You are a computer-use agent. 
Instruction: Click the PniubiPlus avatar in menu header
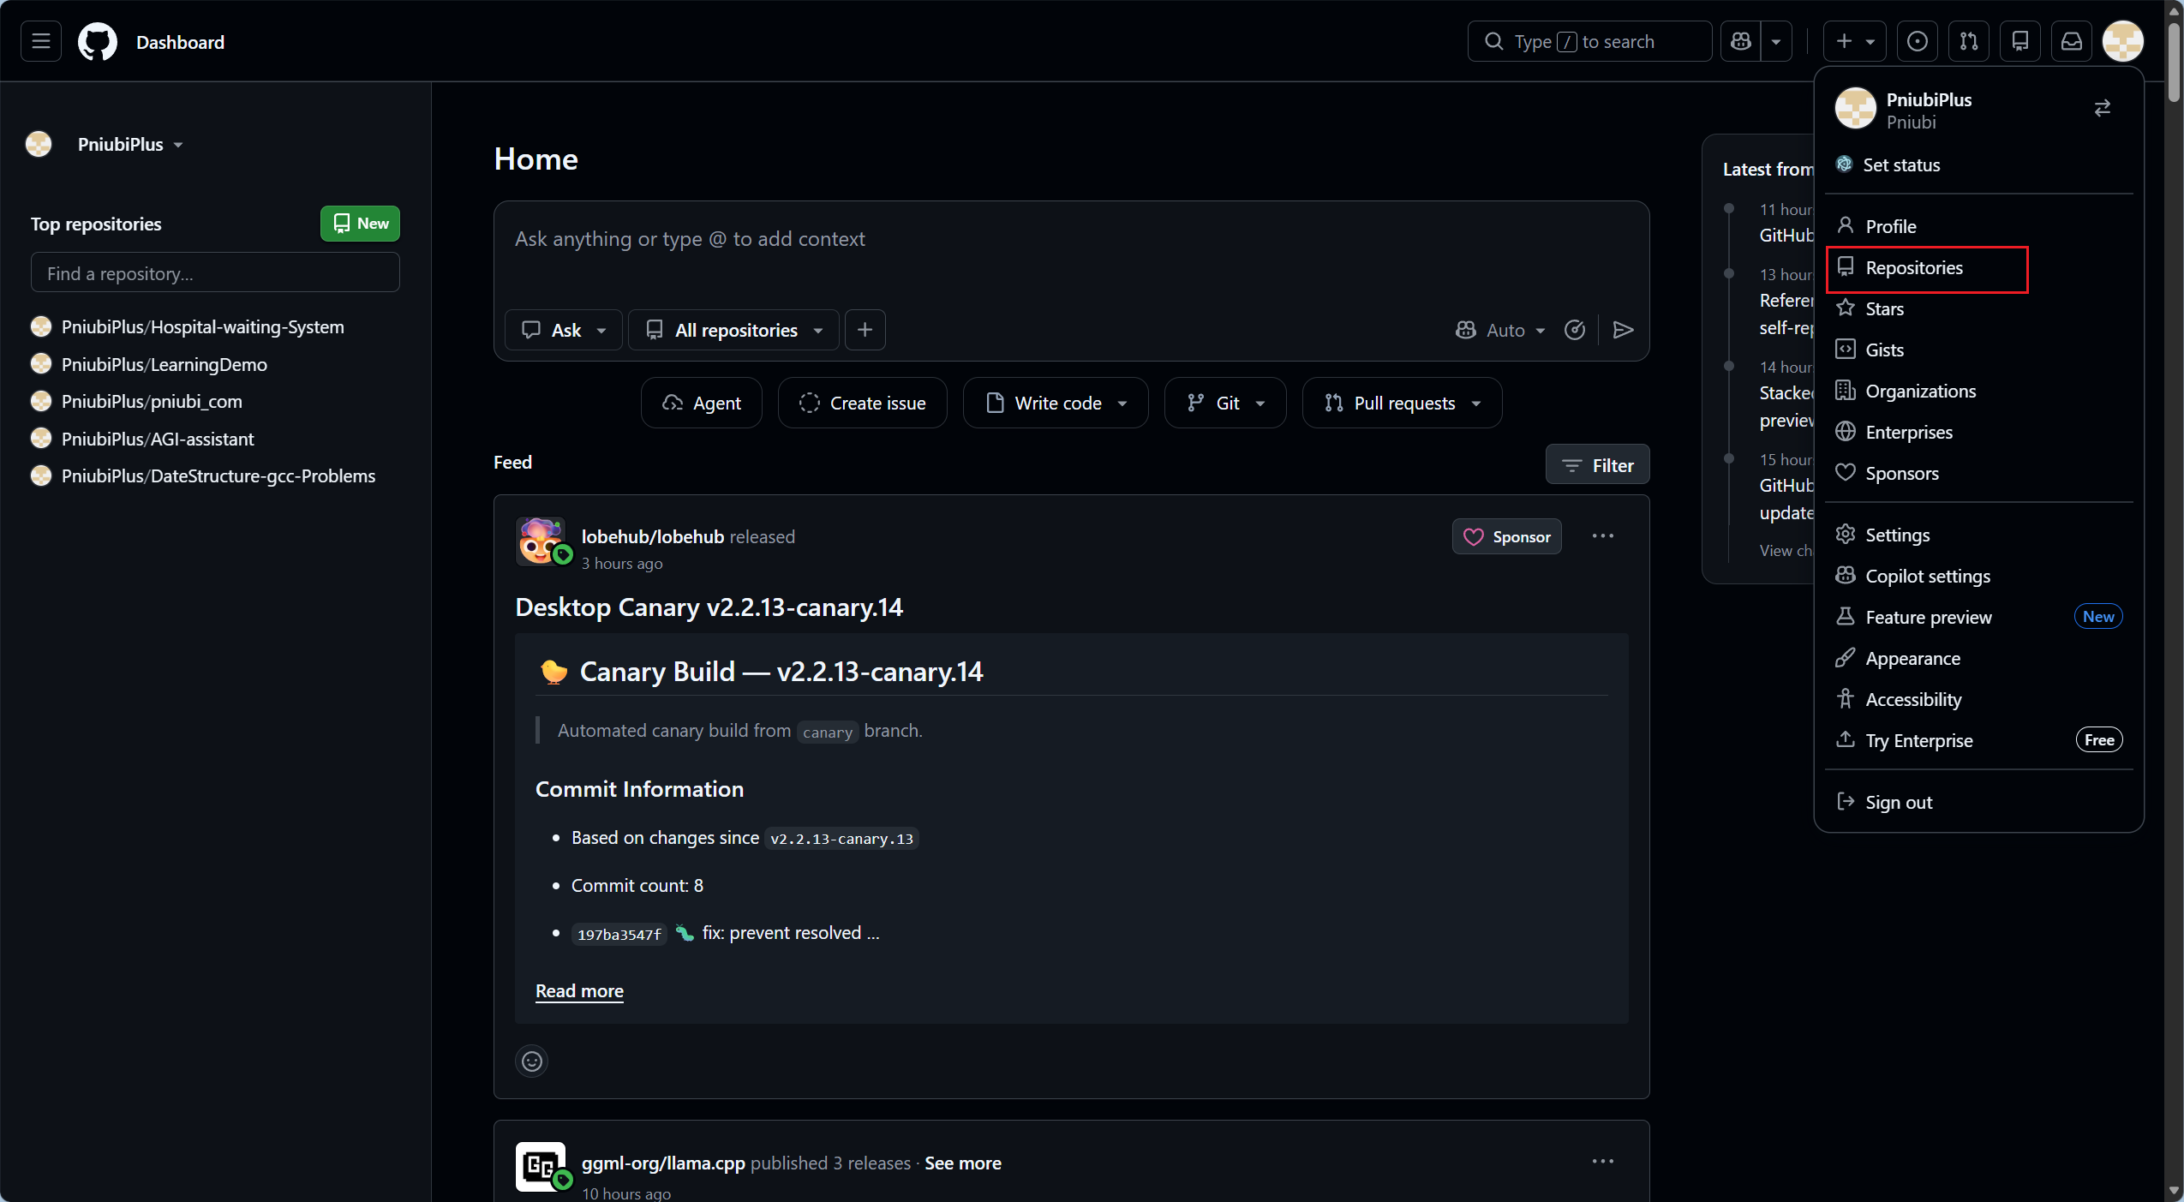click(x=1856, y=109)
